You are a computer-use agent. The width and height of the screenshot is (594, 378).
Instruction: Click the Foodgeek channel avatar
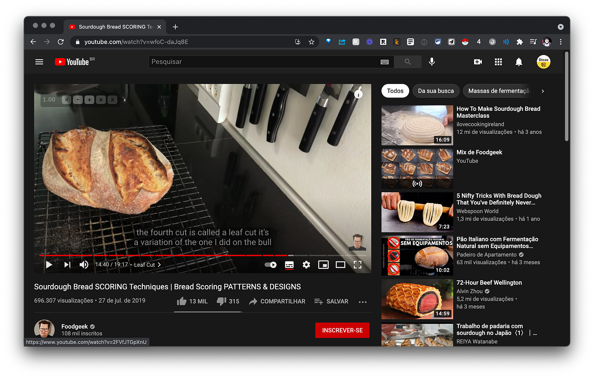[44, 329]
